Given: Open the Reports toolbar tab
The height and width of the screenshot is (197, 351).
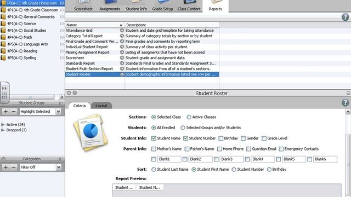Looking at the screenshot, I should click(216, 6).
